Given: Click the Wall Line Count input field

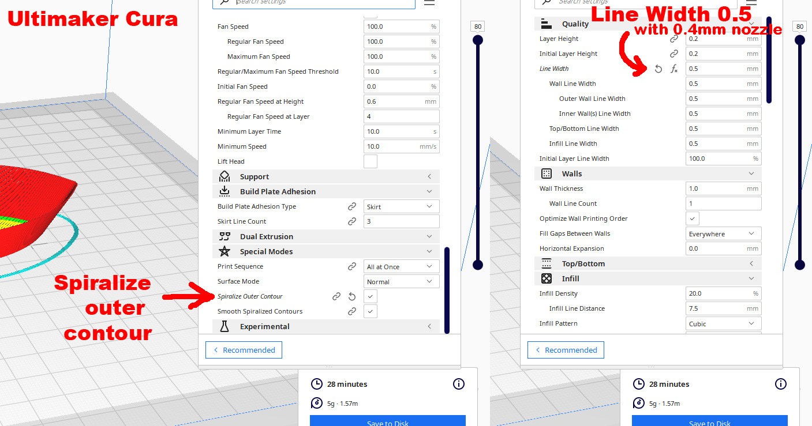Looking at the screenshot, I should tap(724, 203).
